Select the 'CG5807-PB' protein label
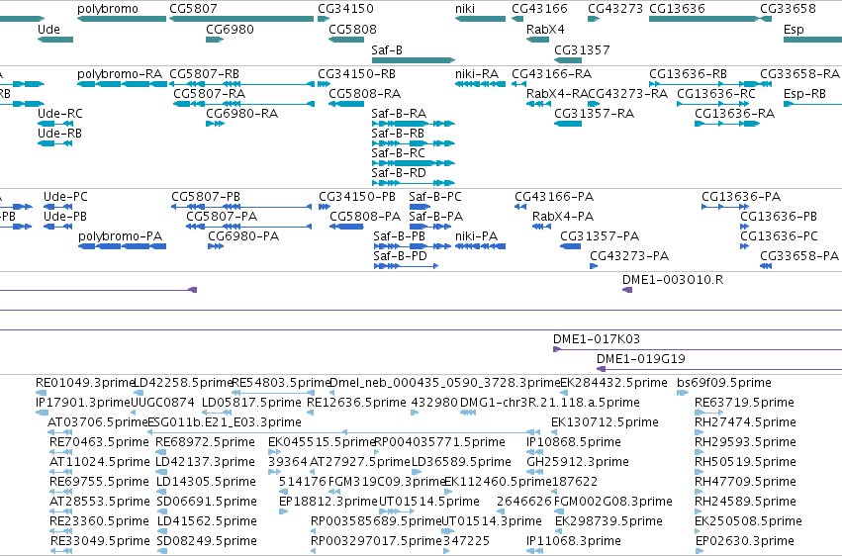 coord(206,197)
